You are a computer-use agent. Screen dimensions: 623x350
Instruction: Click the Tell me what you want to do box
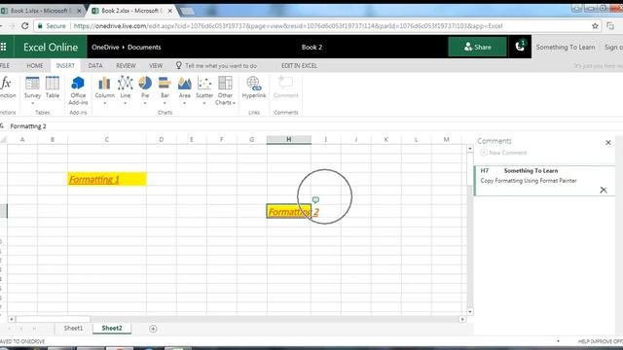[216, 65]
